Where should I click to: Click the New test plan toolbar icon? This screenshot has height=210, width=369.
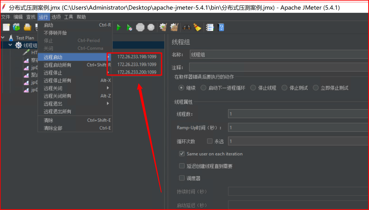click(x=6, y=27)
